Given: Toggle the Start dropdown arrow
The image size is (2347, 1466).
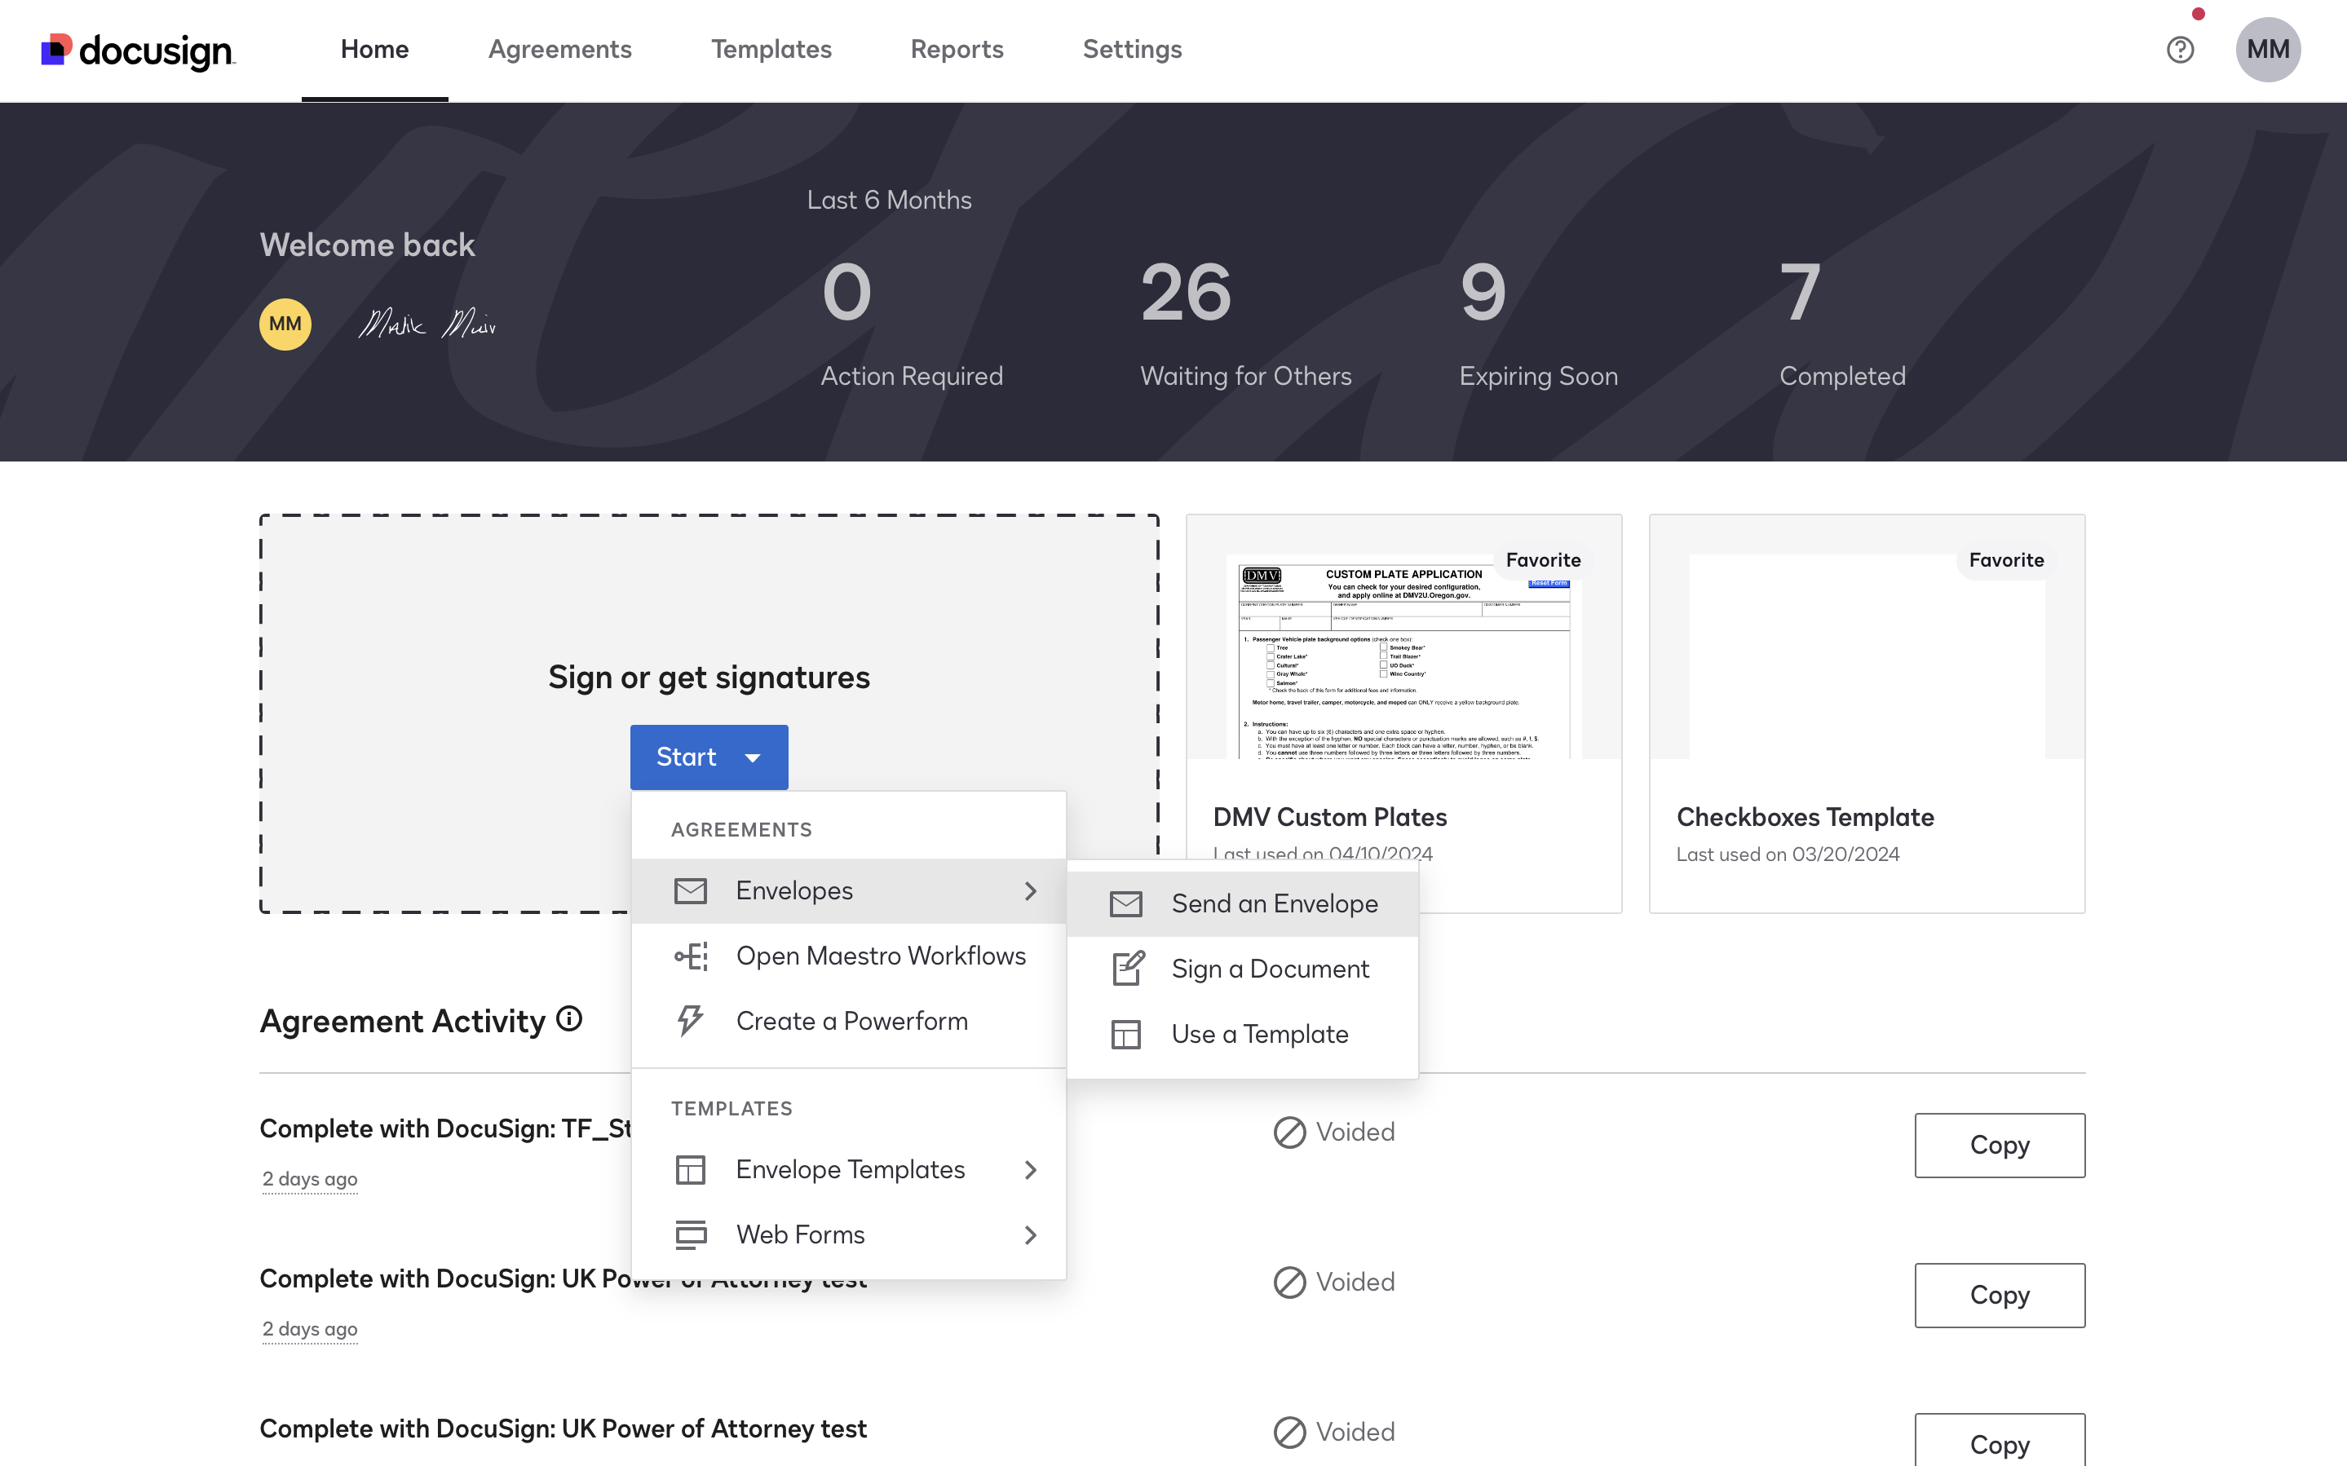Looking at the screenshot, I should [752, 758].
